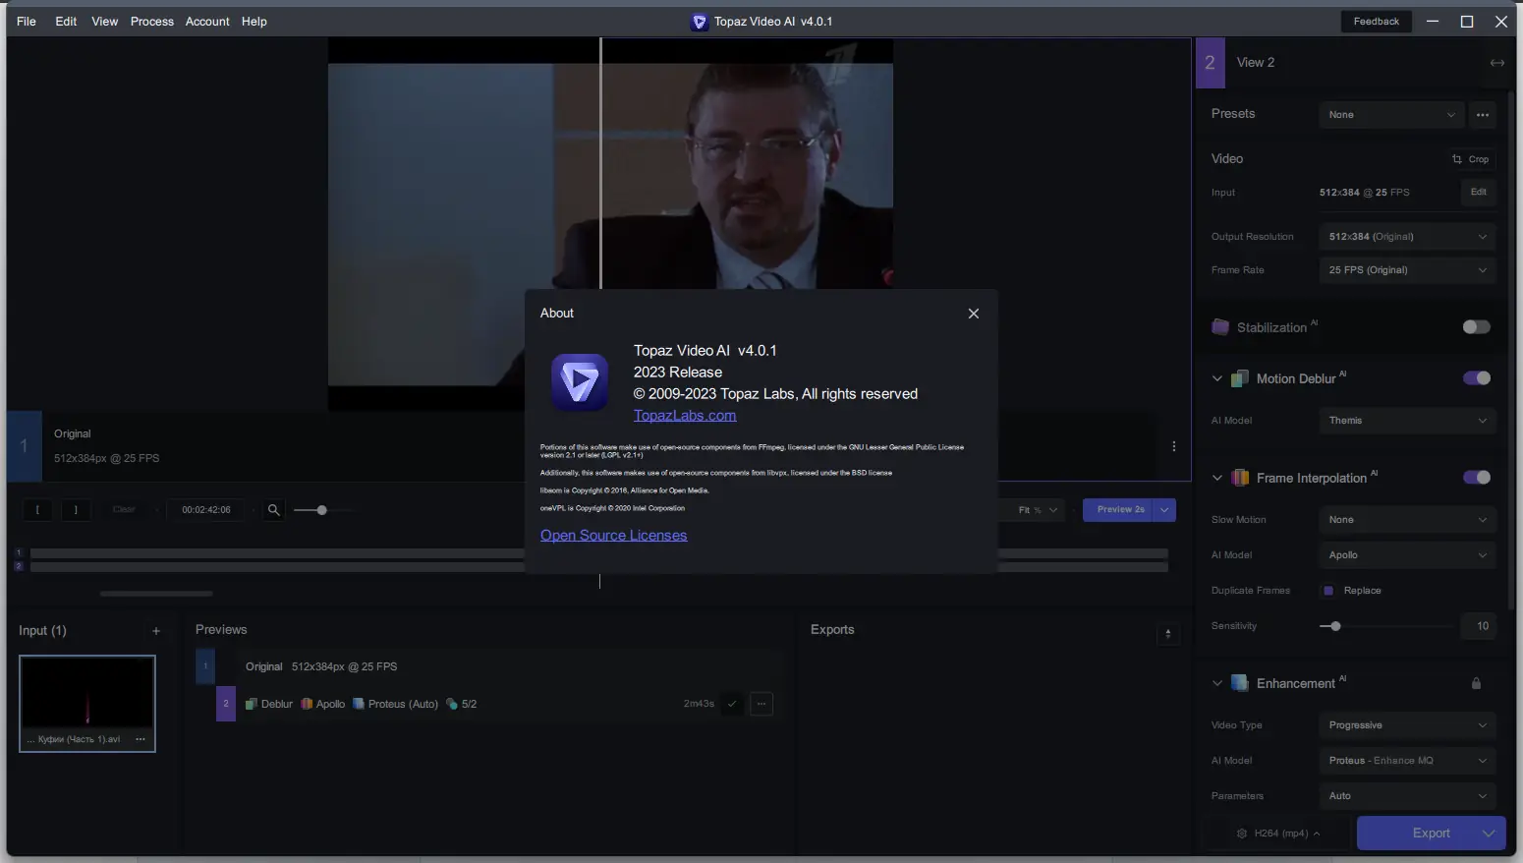Open the Open Source Licenses link
Image resolution: width=1523 pixels, height=863 pixels.
614,536
